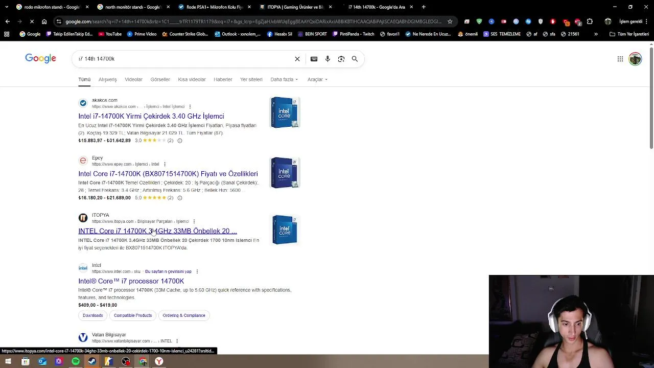Click the Compatible Products chip
Viewport: 654px width, 368px height.
133,315
